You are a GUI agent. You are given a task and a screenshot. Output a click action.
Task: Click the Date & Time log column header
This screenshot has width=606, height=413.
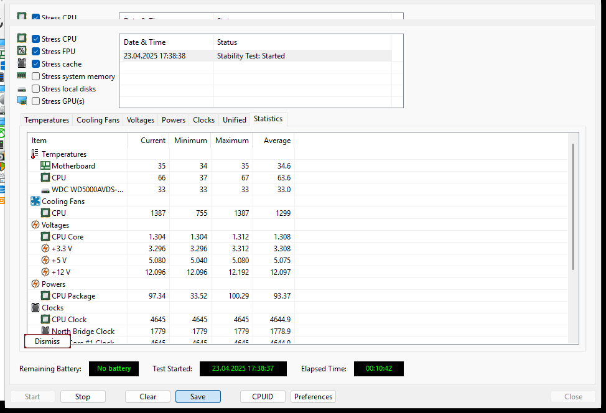pyautogui.click(x=167, y=42)
